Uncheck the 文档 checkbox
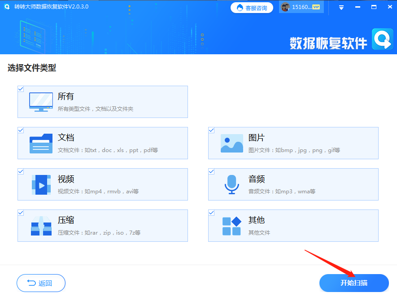This screenshot has height=301, width=397. [x=21, y=130]
